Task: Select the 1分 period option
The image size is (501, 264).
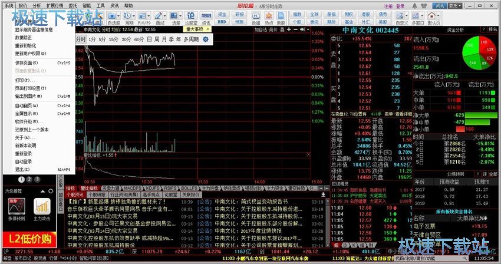Action: coord(92,39)
